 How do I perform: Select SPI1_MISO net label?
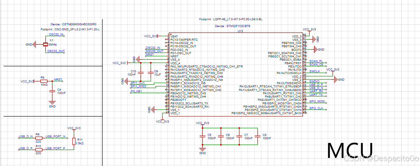point(139,86)
